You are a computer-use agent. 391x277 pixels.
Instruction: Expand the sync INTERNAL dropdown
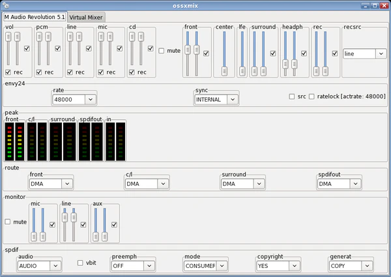216,99
